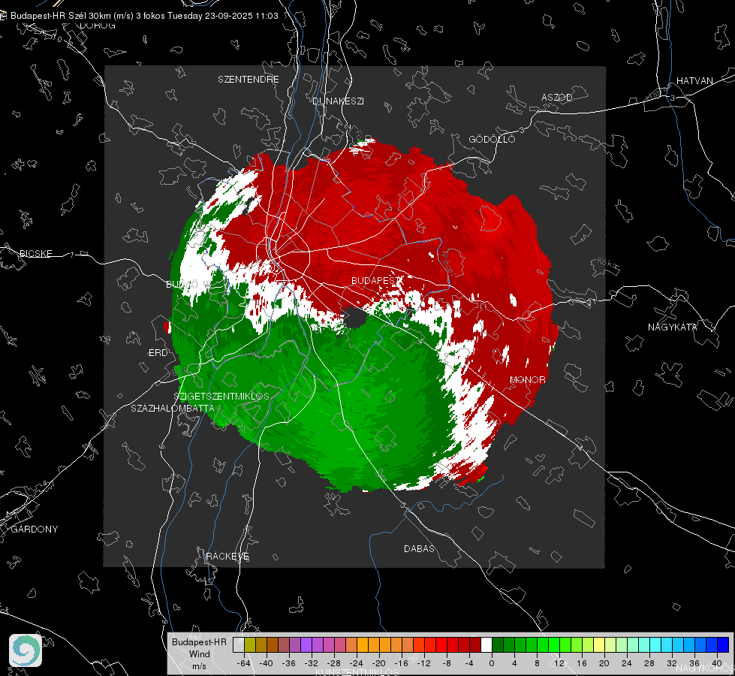The image size is (735, 676).
Task: Click the DOROG town label
Action: coord(98,26)
